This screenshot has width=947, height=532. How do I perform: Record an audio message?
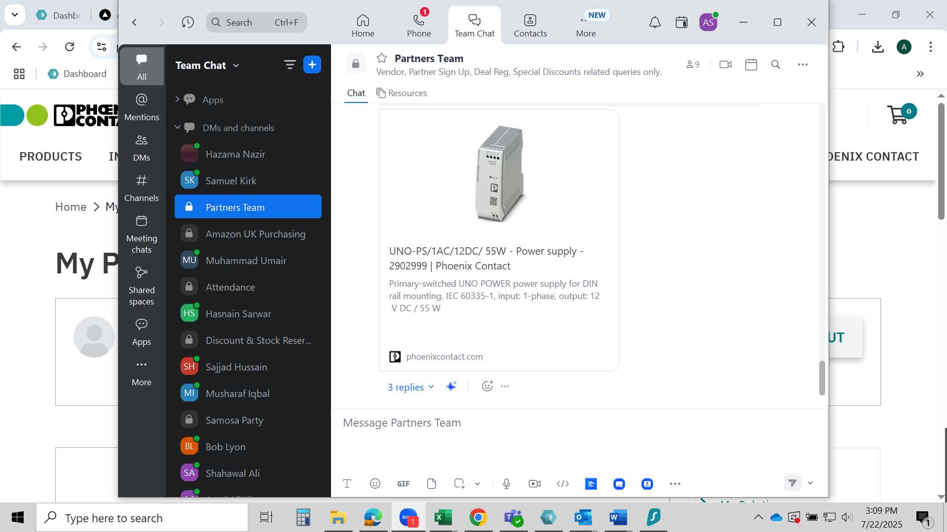507,484
